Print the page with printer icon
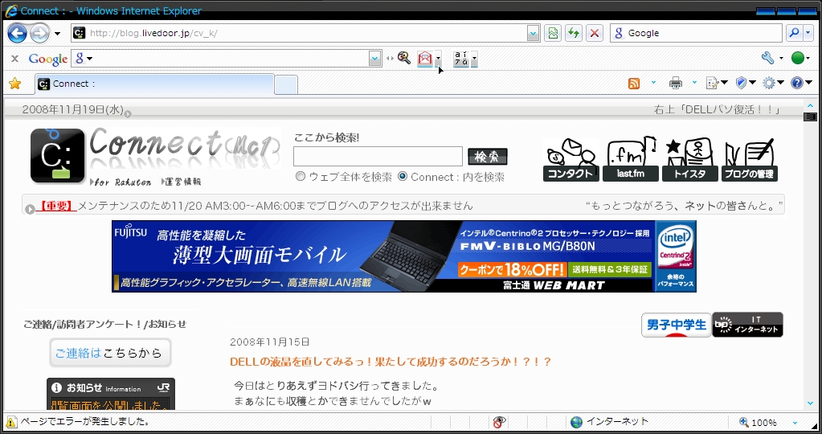The height and width of the screenshot is (434, 822). coord(676,84)
